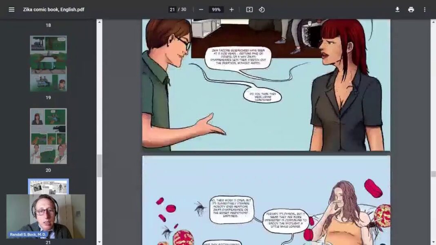Open page 19 thumbnail

click(x=49, y=64)
